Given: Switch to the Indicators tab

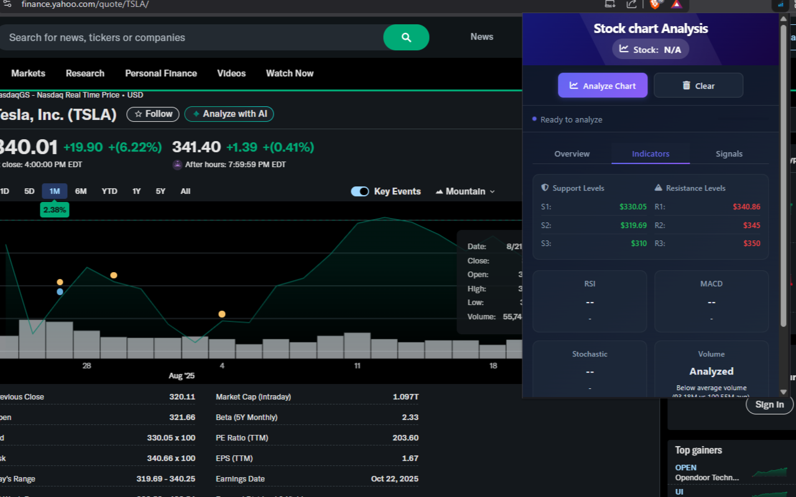Looking at the screenshot, I should pyautogui.click(x=650, y=153).
